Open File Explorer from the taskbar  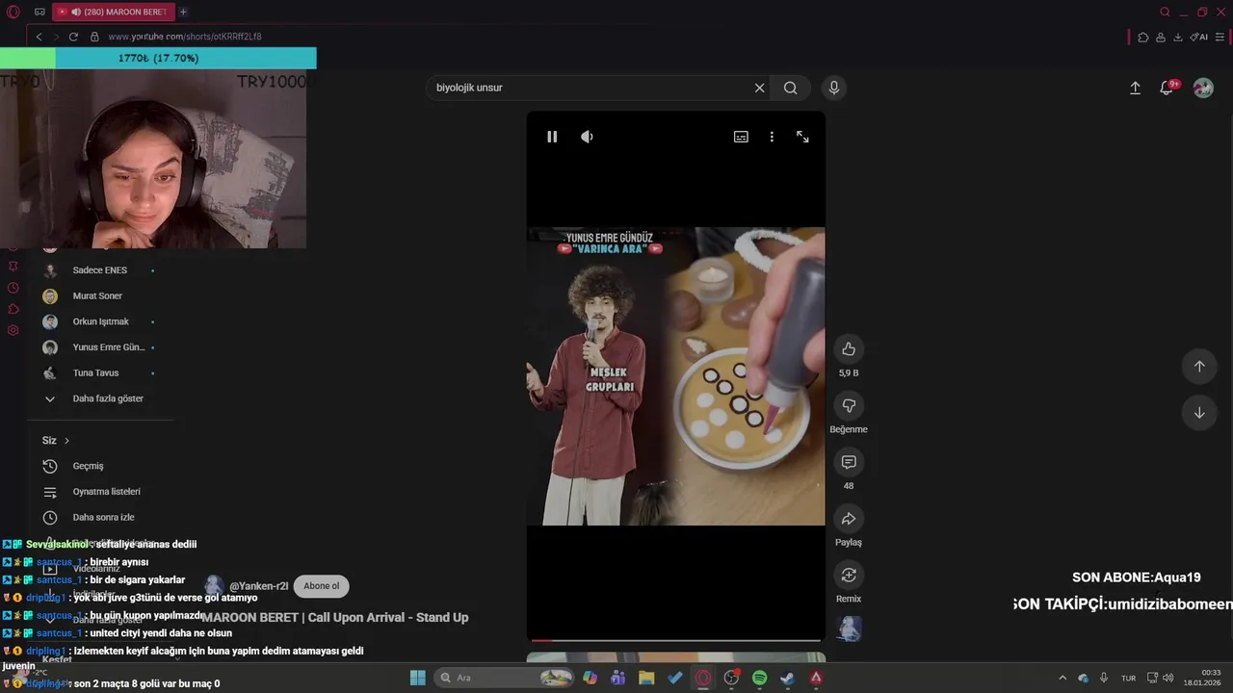(x=646, y=678)
